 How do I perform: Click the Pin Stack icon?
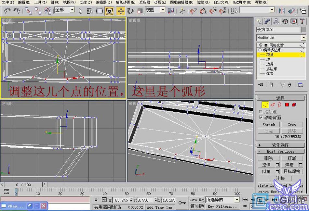coord(261,84)
